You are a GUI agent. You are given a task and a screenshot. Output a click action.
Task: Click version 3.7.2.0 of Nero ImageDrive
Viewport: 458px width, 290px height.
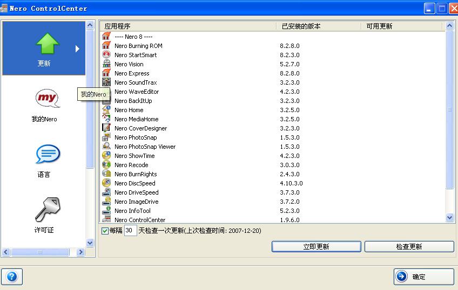[x=289, y=202]
